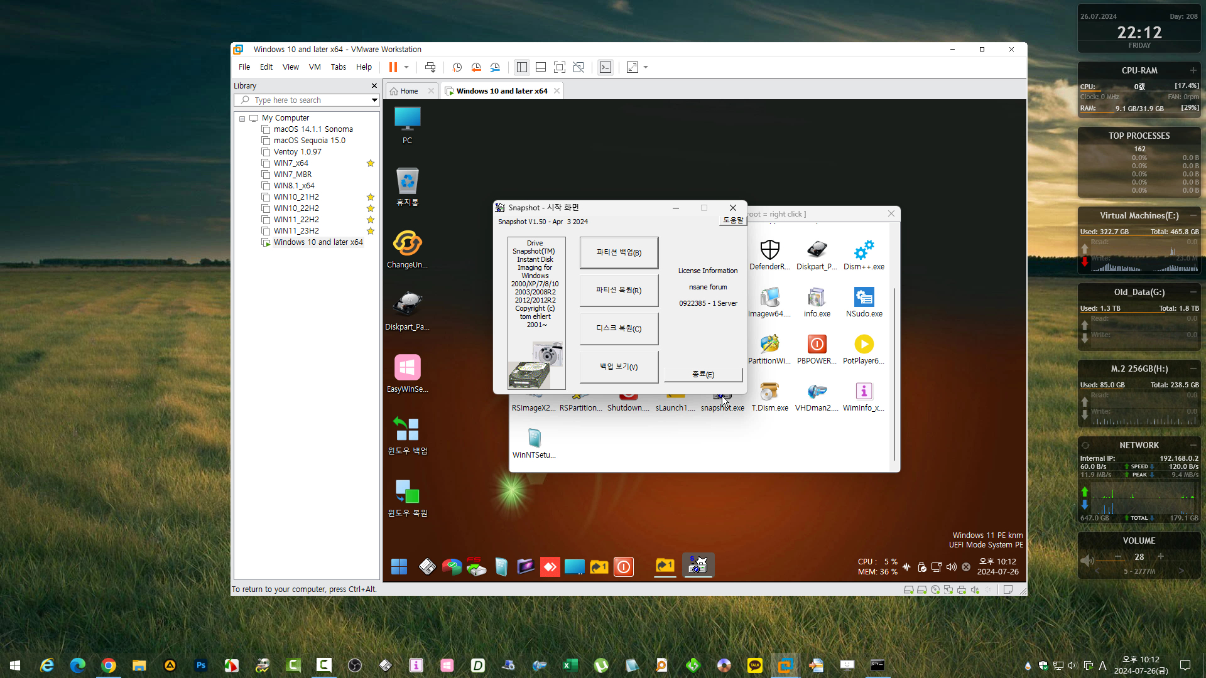
Task: Click the Unity mode toolbar icon
Action: point(579,67)
